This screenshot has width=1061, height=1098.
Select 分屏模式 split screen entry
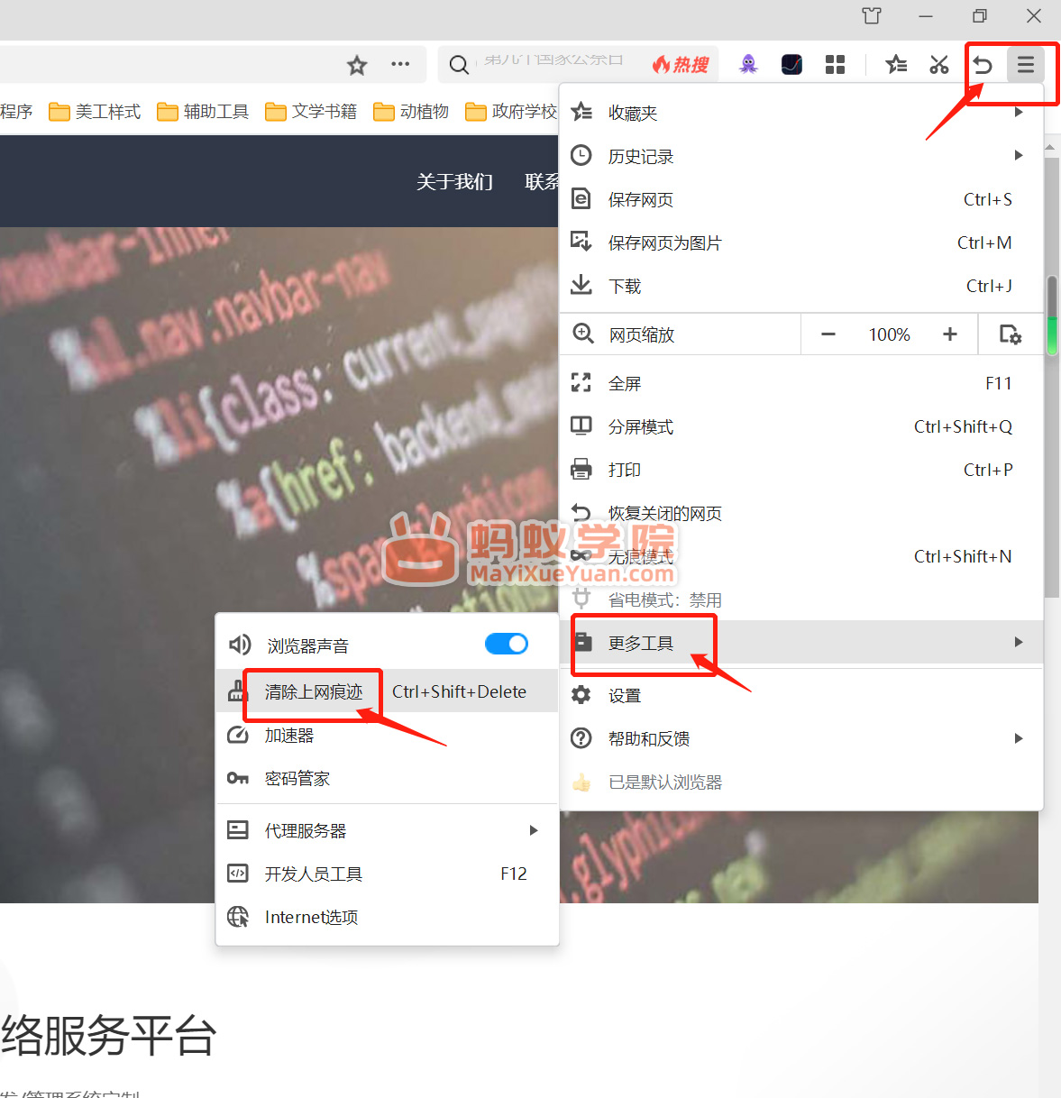(x=801, y=426)
